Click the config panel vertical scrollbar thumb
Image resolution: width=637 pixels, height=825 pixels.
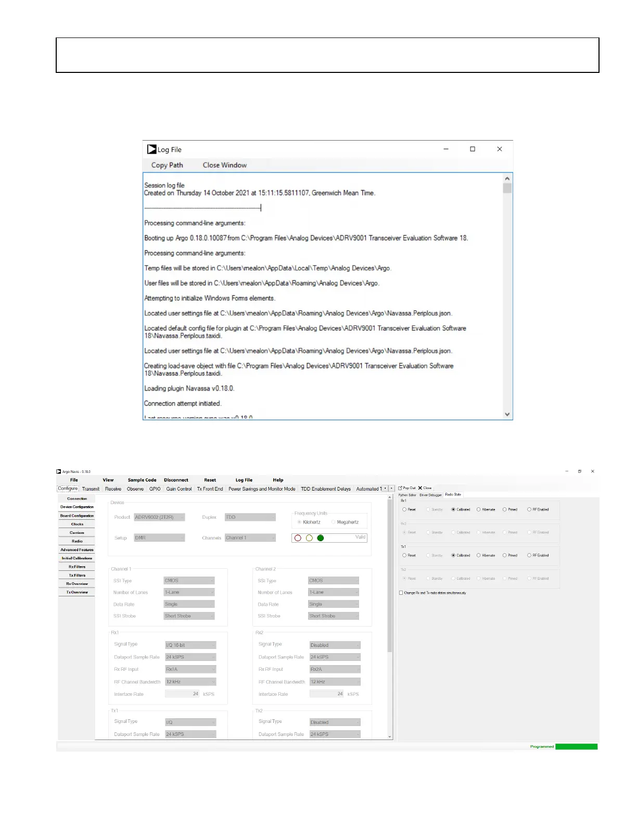coord(390,577)
